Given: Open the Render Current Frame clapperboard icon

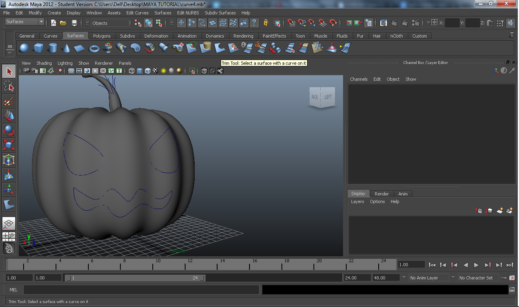Looking at the screenshot, I should pyautogui.click(x=394, y=23).
